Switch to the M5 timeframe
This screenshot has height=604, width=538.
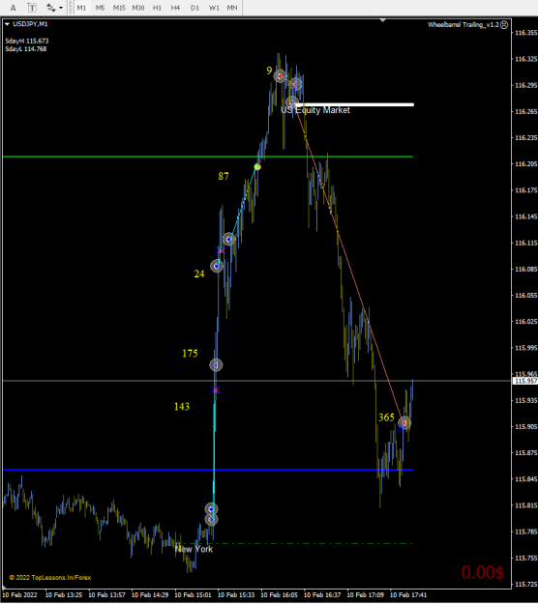(100, 8)
